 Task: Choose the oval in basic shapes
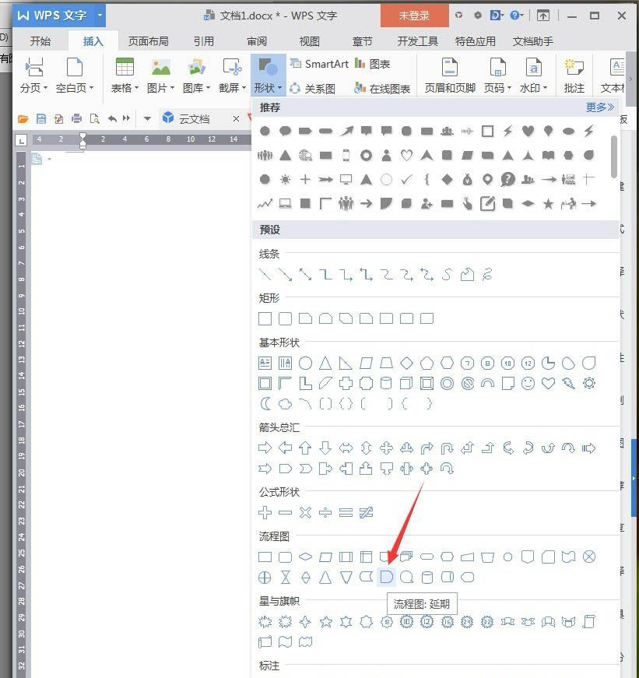click(x=305, y=363)
